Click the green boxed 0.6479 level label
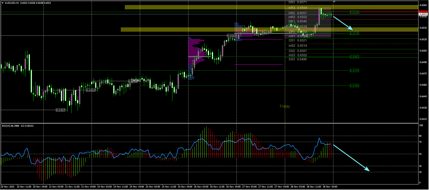The width and height of the screenshot is (429, 190). 355,71
